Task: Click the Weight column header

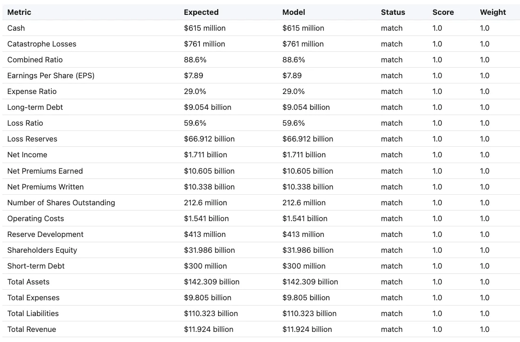Action: click(493, 12)
